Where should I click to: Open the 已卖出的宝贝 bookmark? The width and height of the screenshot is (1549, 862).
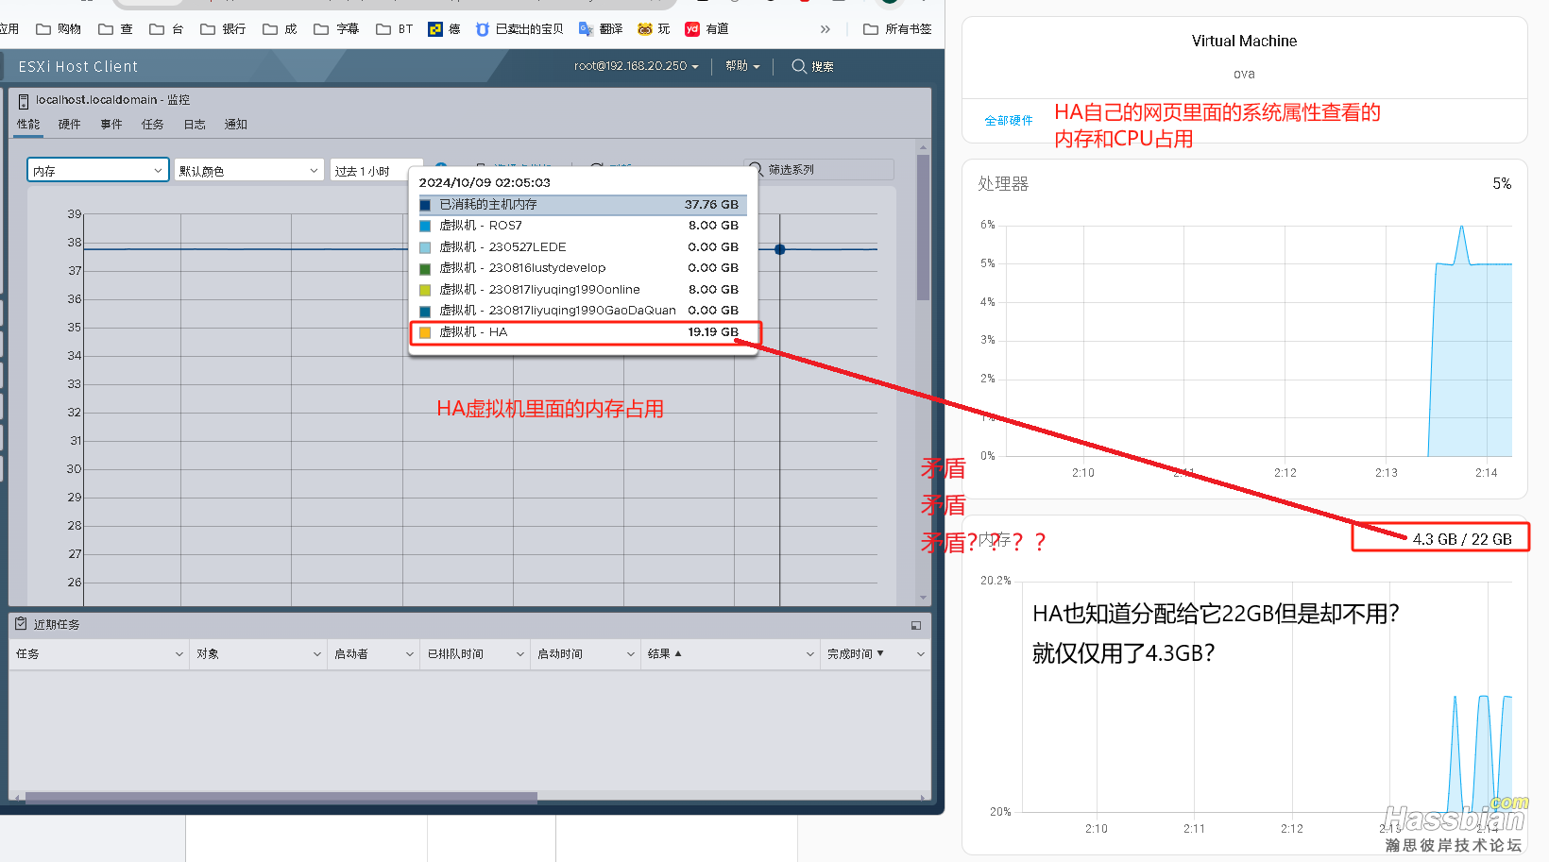pyautogui.click(x=519, y=29)
